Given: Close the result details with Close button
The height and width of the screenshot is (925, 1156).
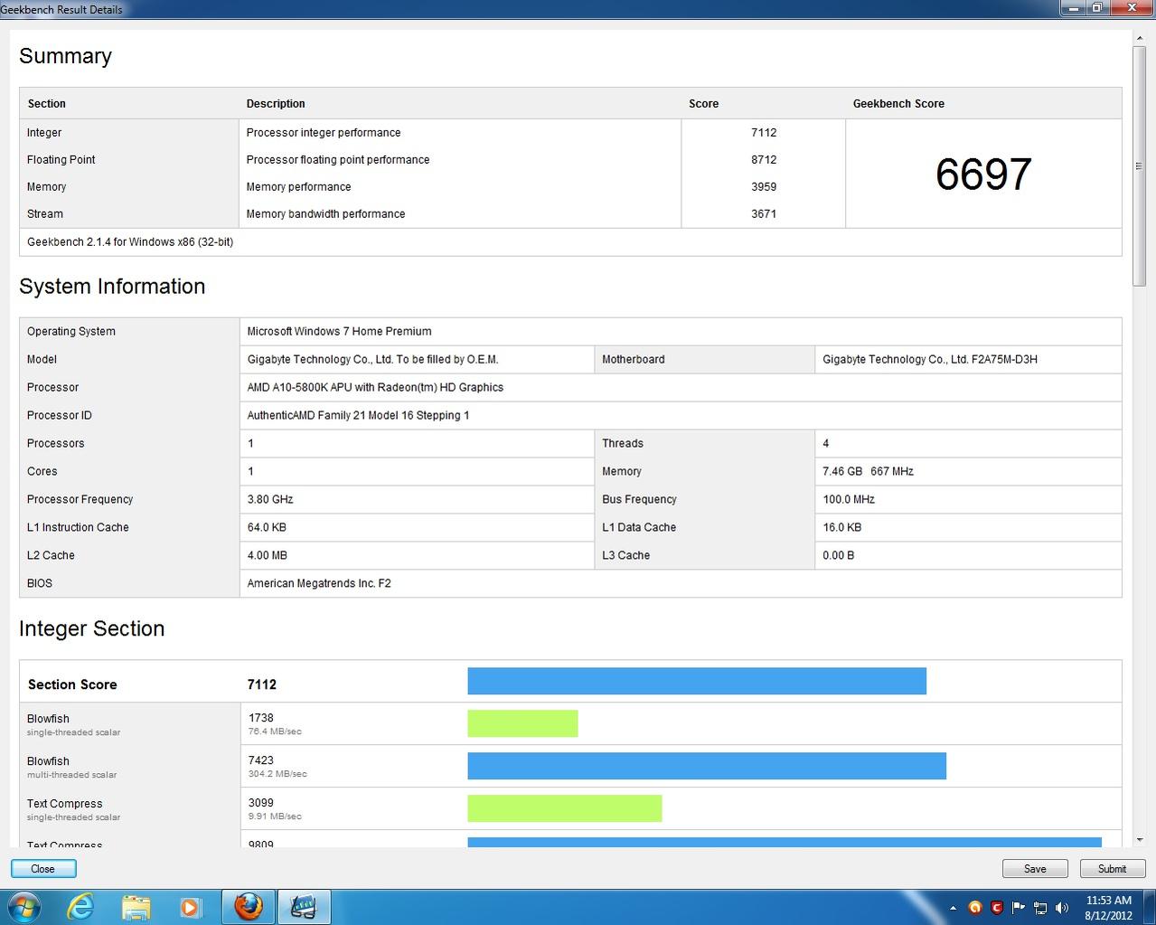Looking at the screenshot, I should (x=43, y=868).
